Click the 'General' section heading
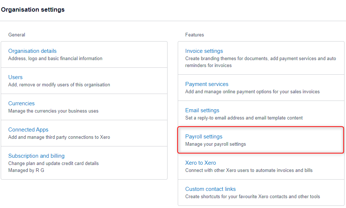The width and height of the screenshot is (346, 208). (x=17, y=35)
